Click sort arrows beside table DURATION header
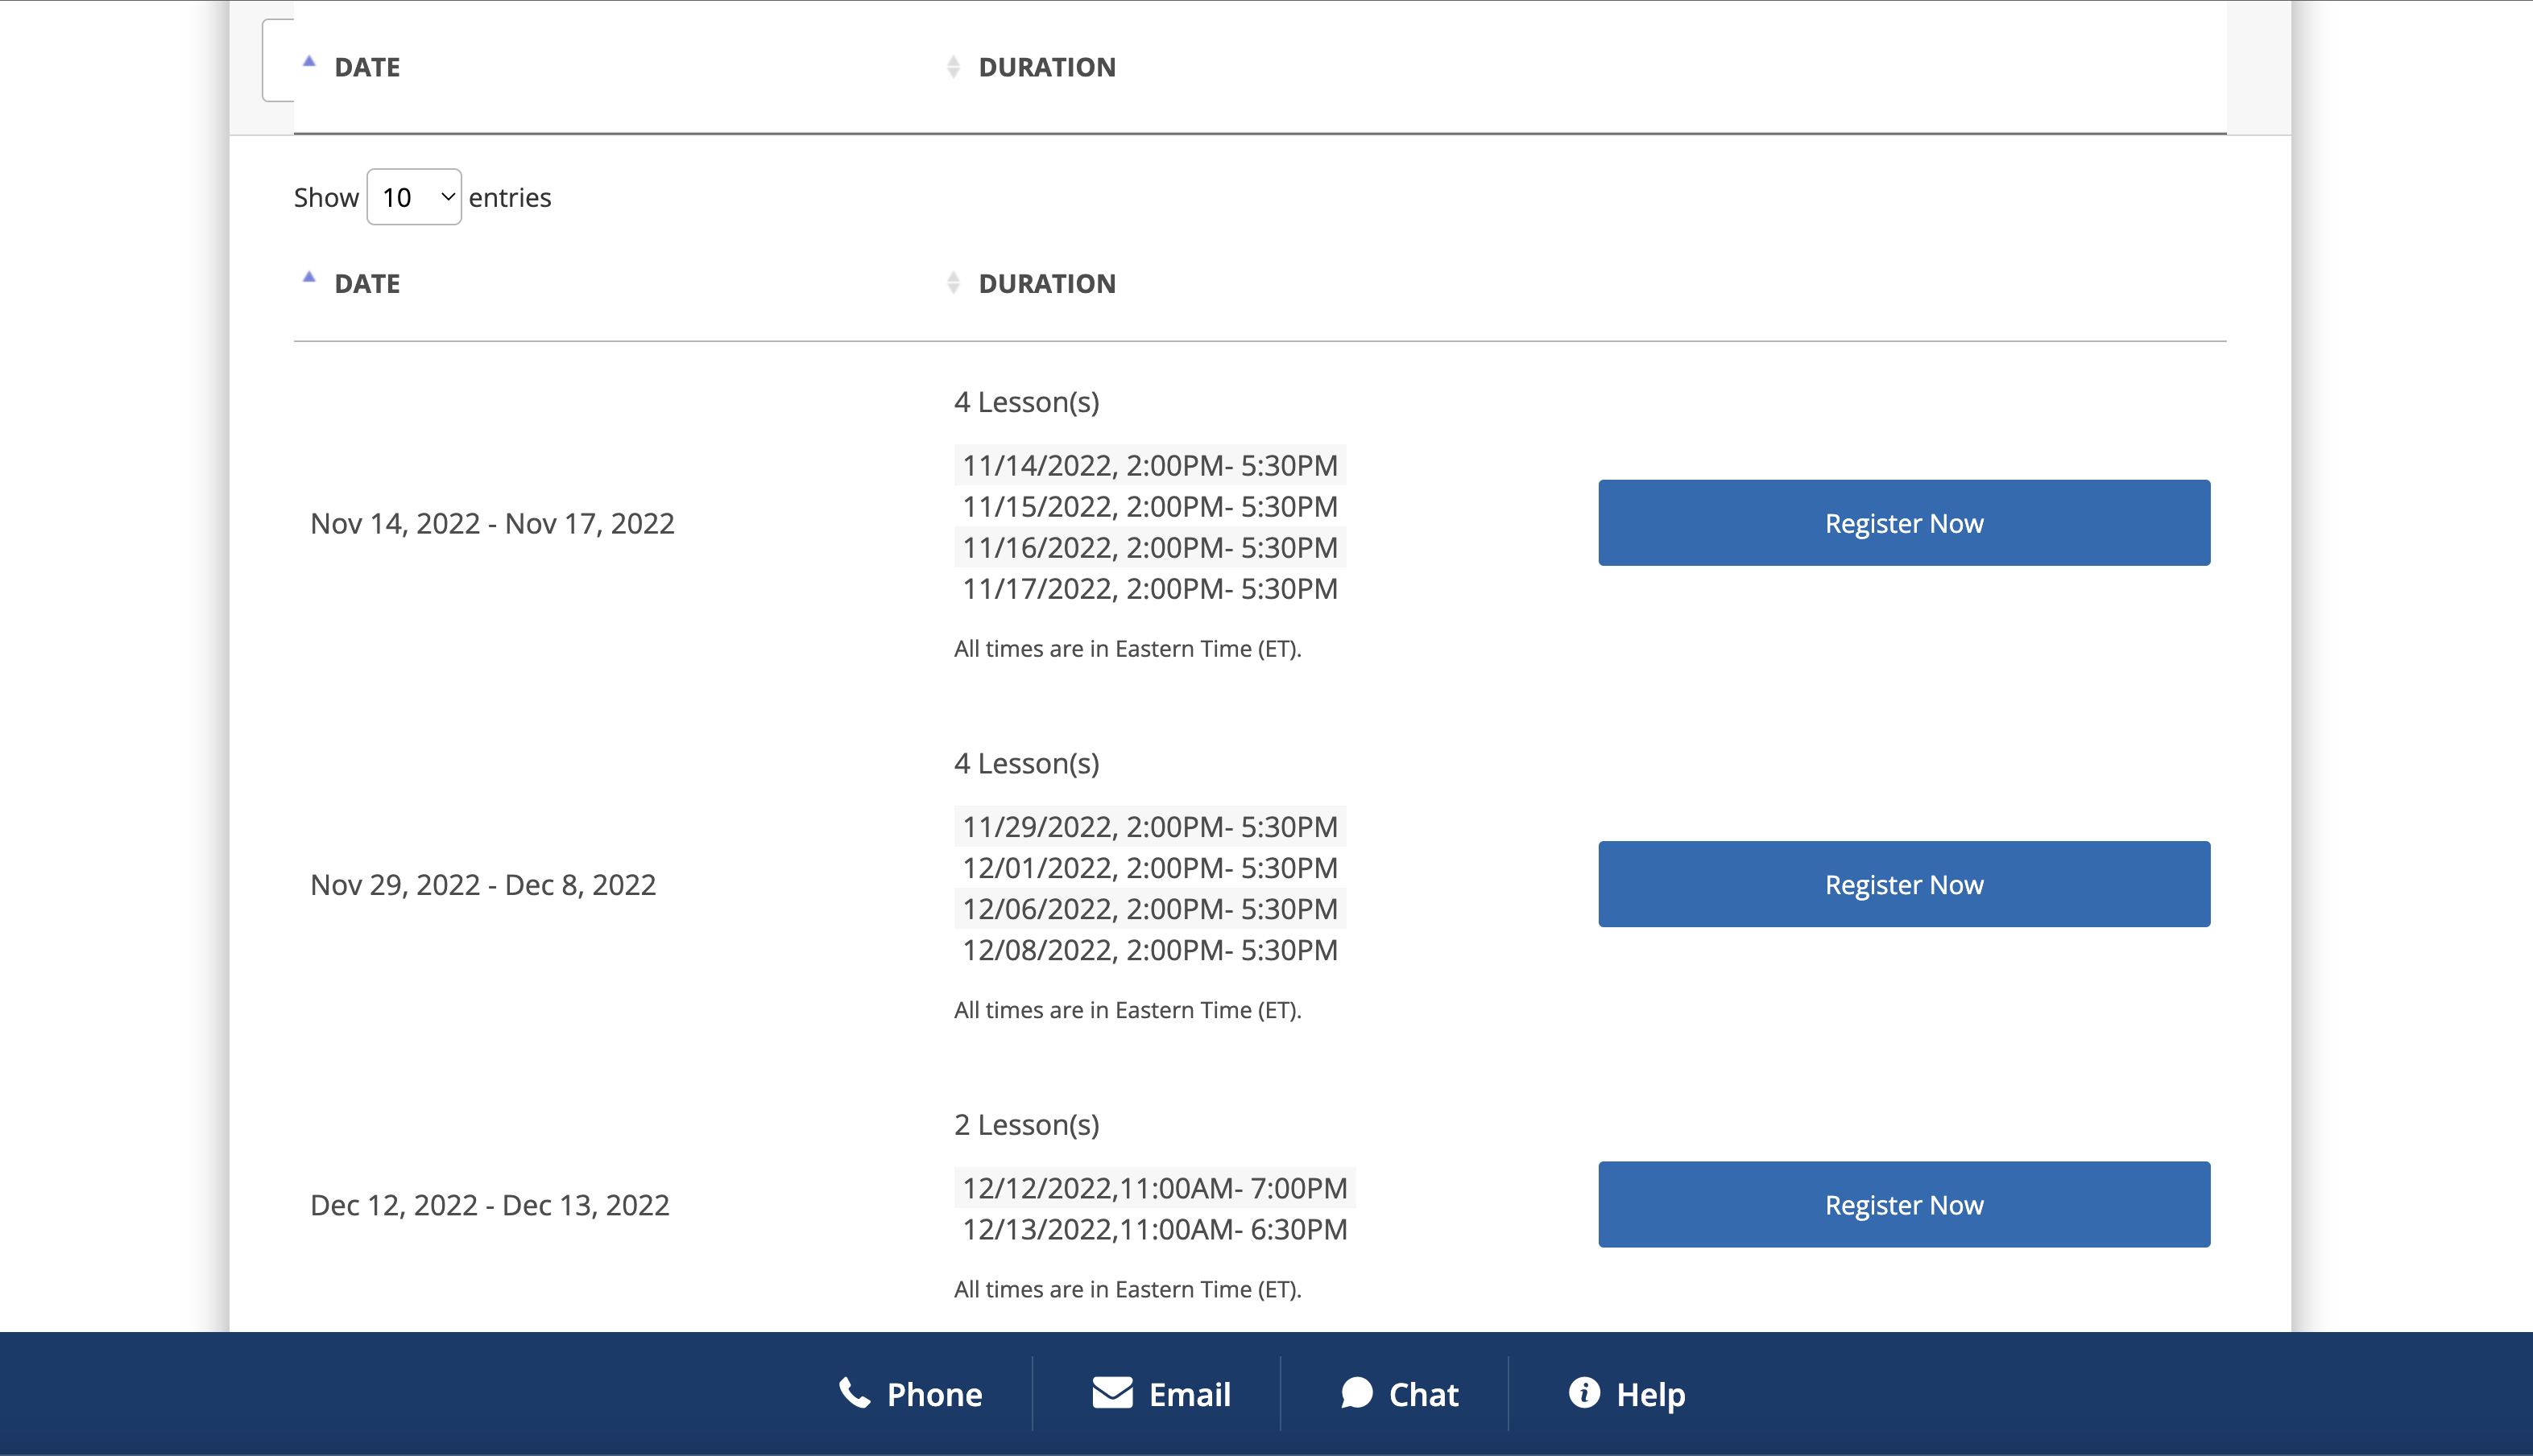Viewport: 2533px width, 1456px height. pyautogui.click(x=952, y=284)
